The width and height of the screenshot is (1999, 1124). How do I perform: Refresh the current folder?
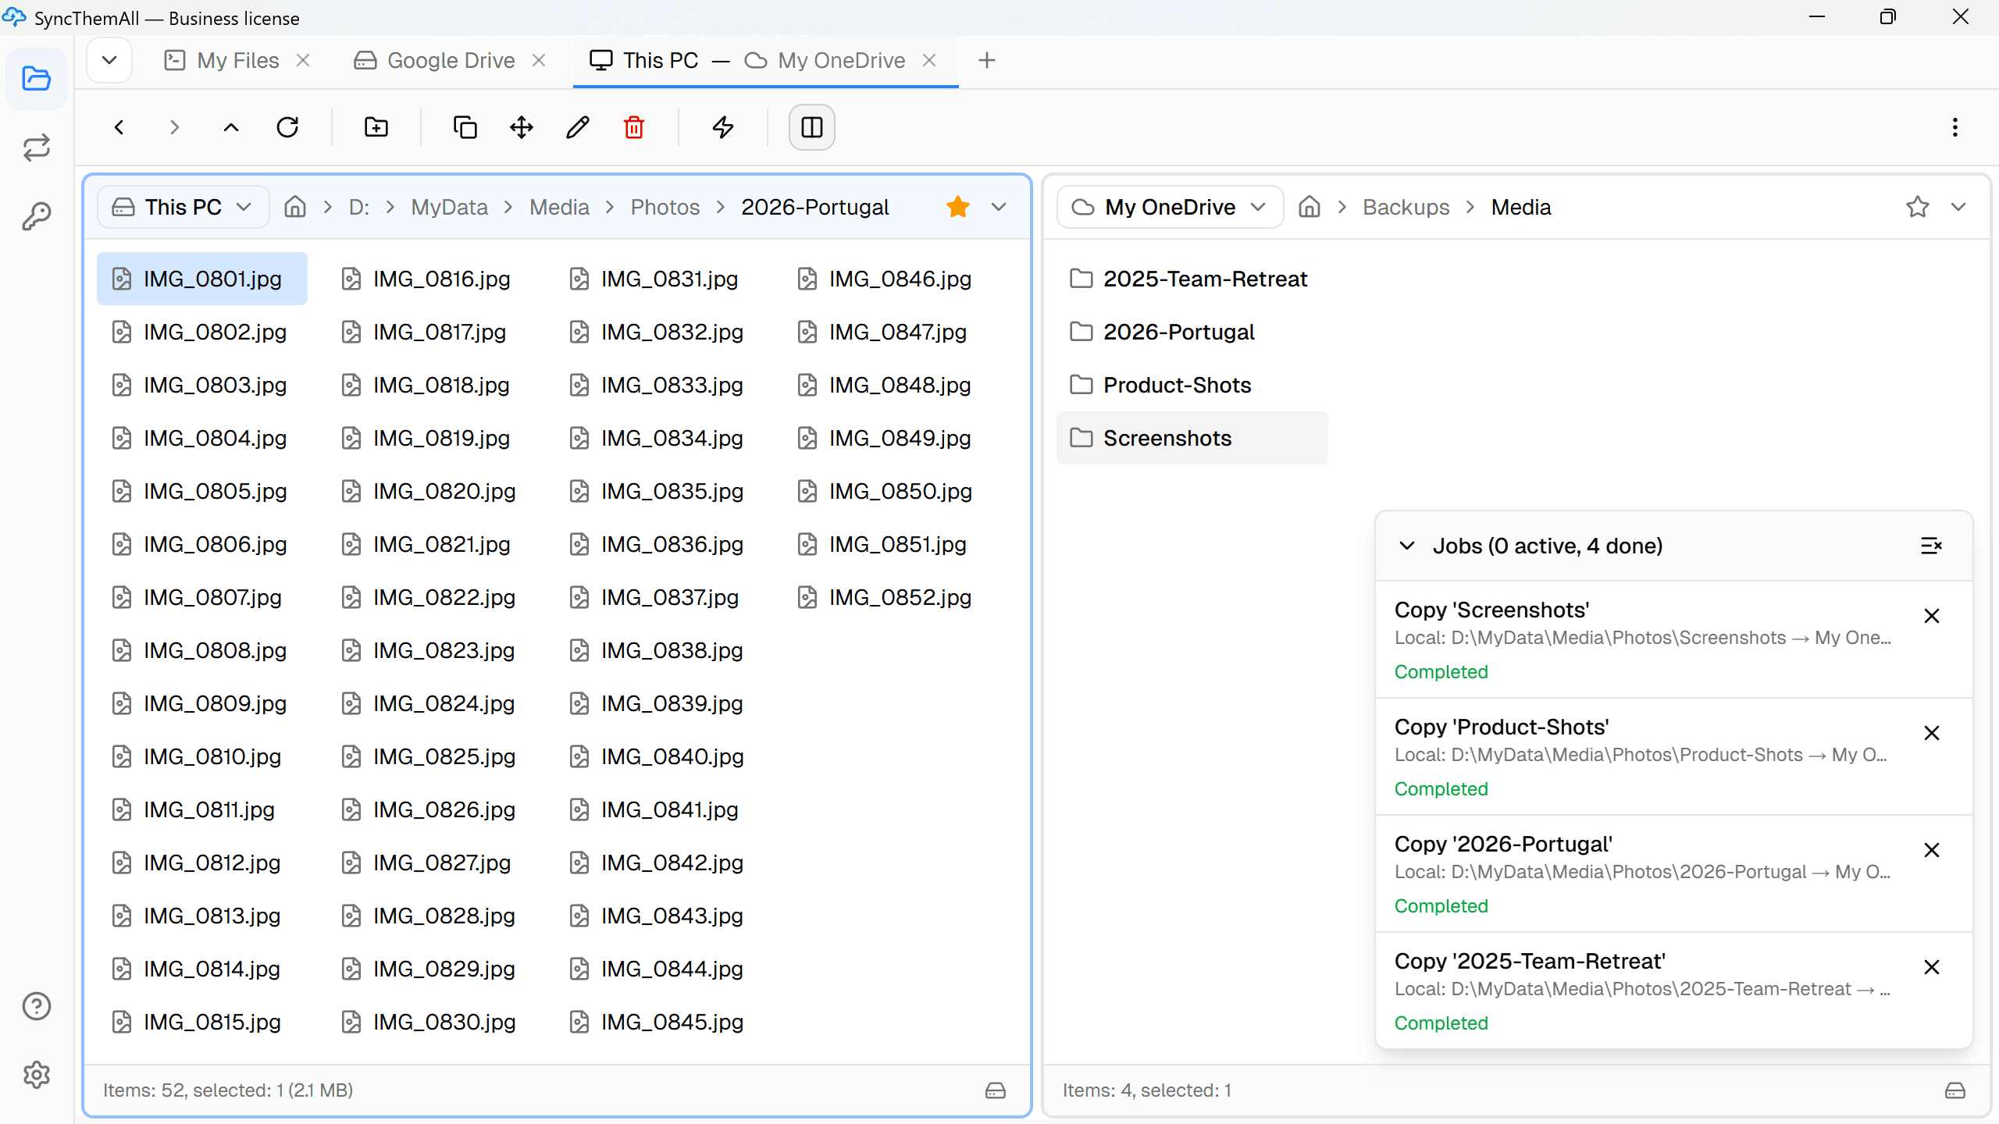point(287,127)
